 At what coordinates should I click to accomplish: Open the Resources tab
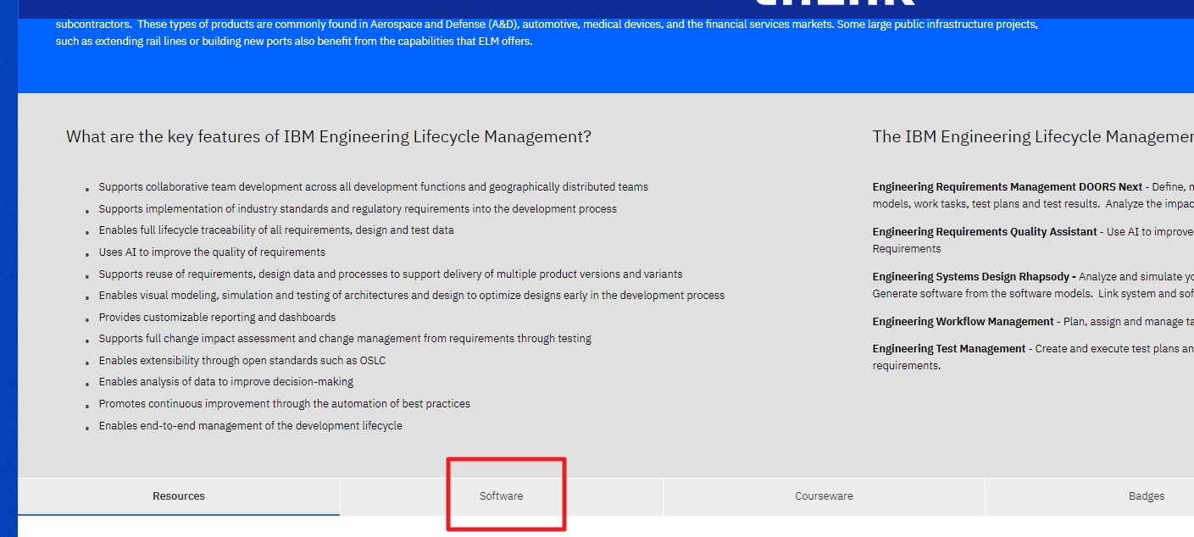[x=179, y=496]
